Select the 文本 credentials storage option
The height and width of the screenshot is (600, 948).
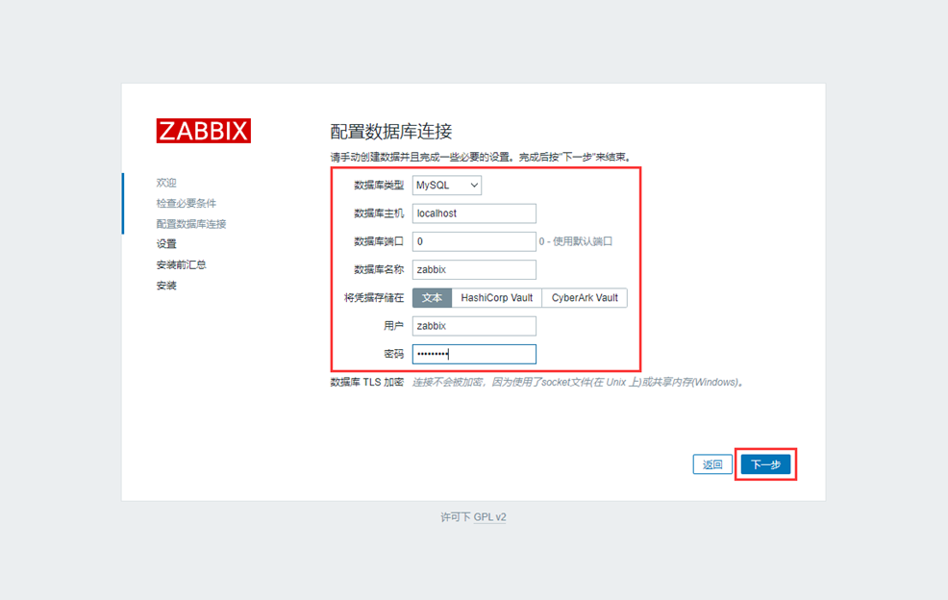432,297
